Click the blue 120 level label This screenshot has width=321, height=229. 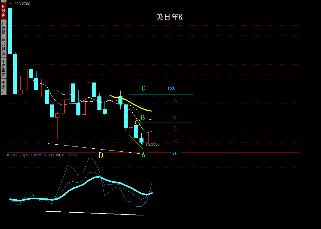coord(171,88)
